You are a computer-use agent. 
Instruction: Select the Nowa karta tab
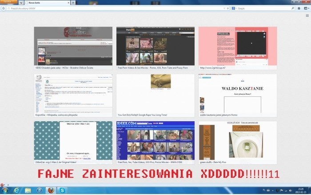(47, 3)
